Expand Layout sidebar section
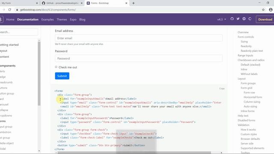Viewport: 274px width, 154px height. pyautogui.click(x=4, y=50)
